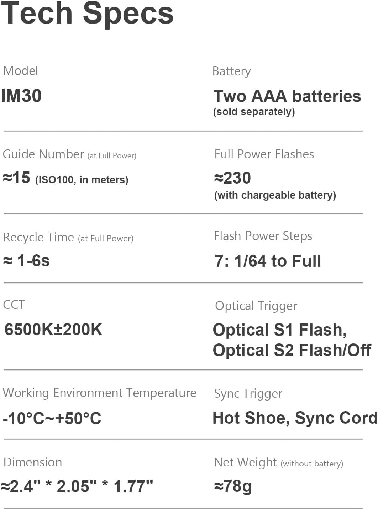Viewport: 378px width, 510px height.
Task: Click the Hot Shoe, Sync Cord value
Action: 295,418
